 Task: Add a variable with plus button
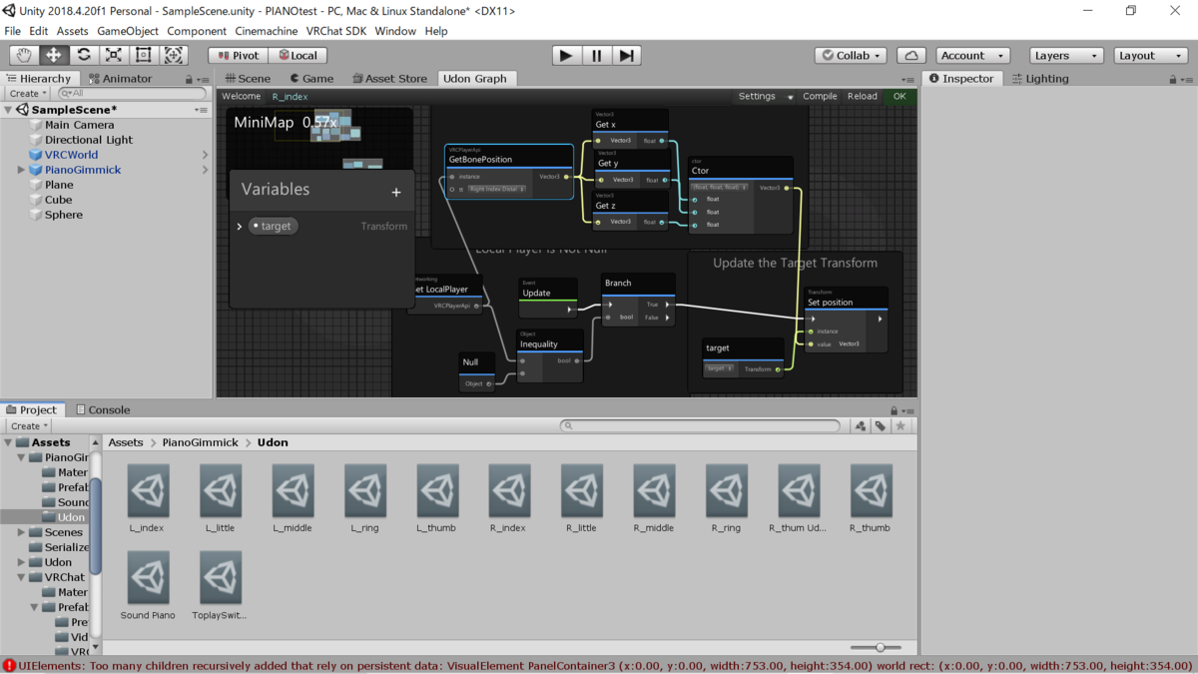396,192
